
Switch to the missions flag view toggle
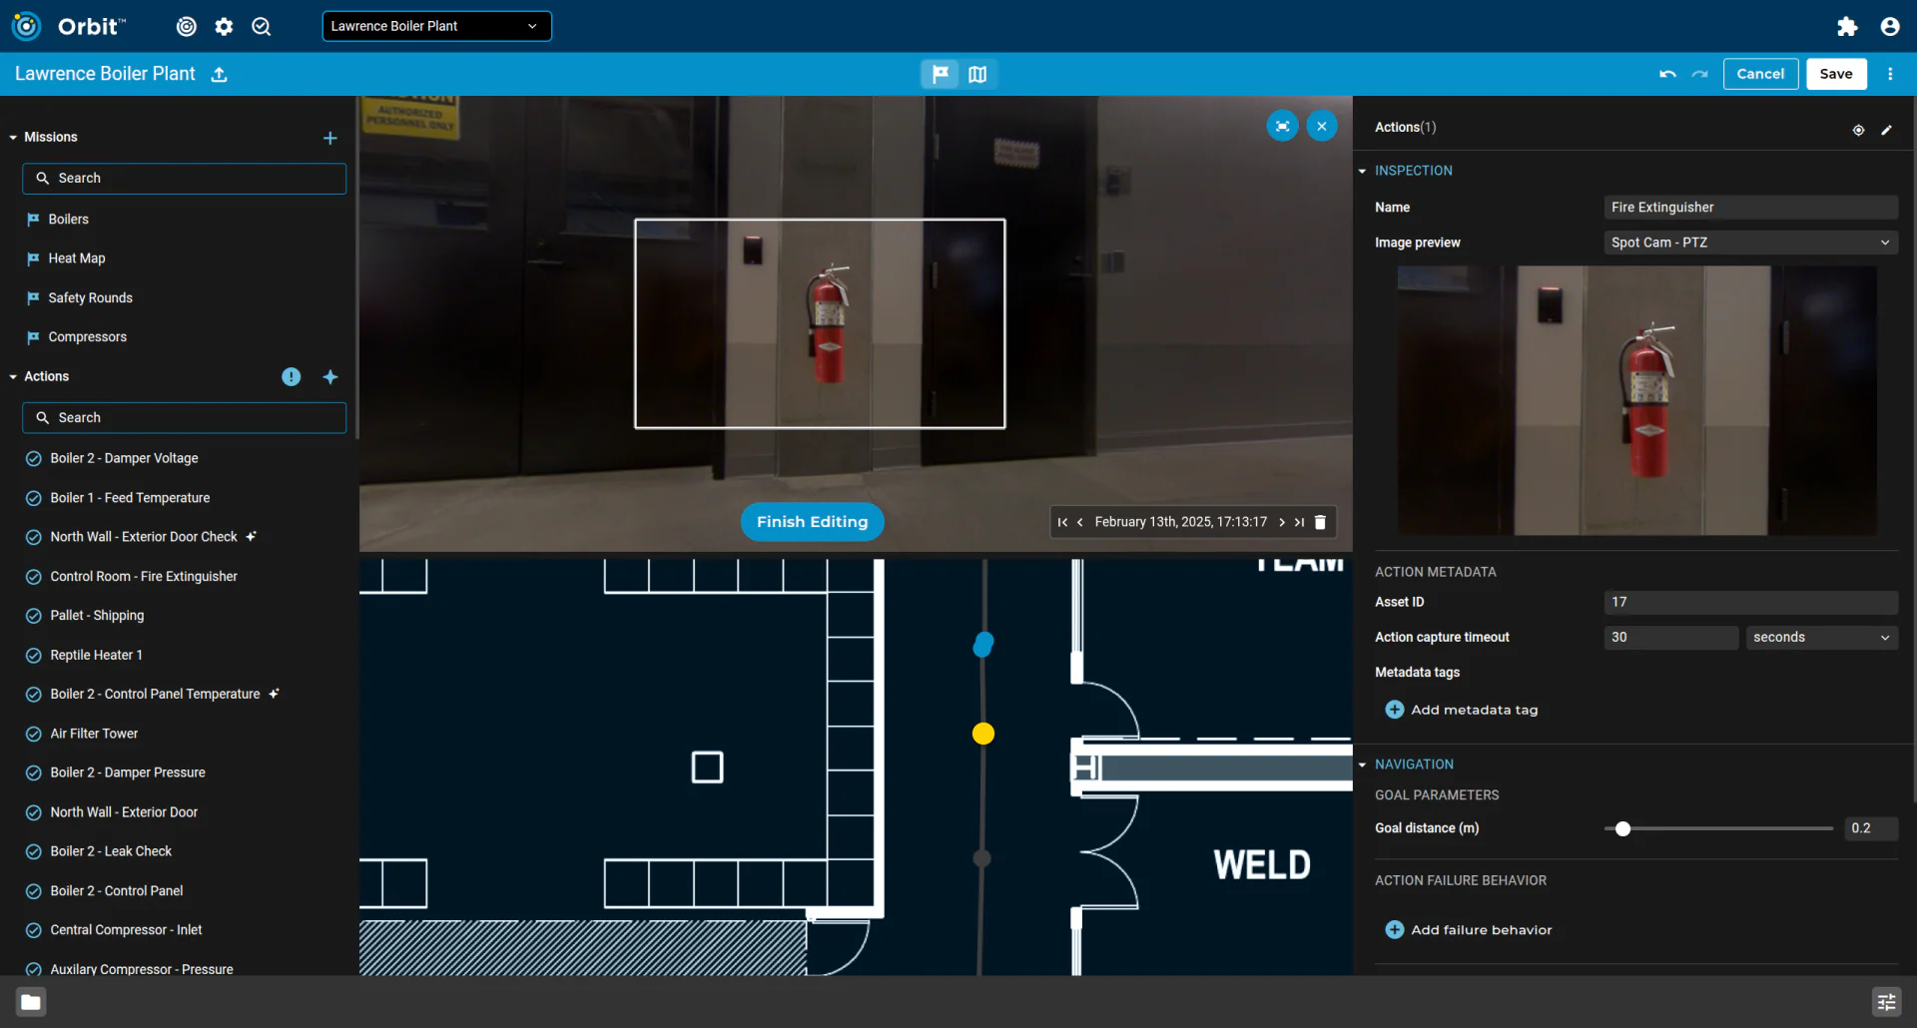click(x=940, y=75)
